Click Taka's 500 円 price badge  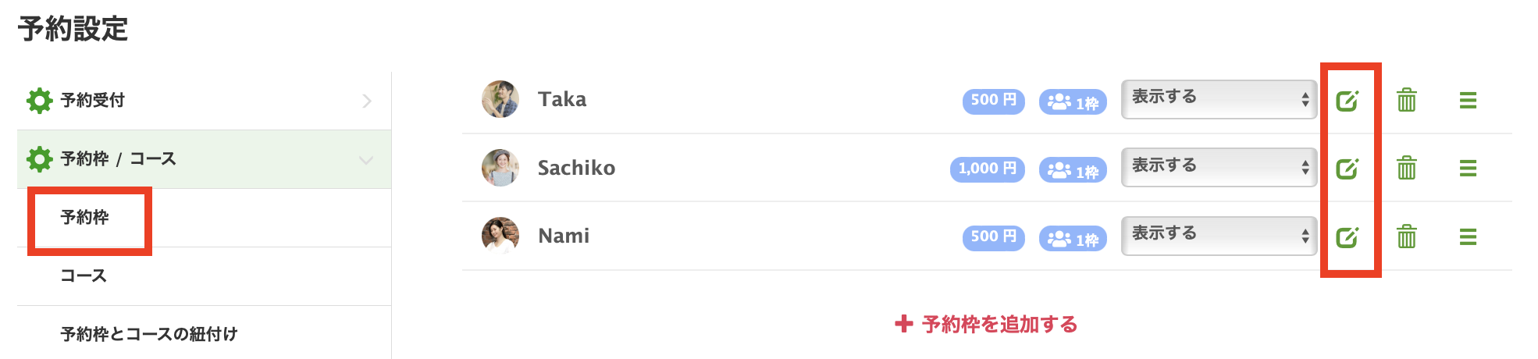point(993,101)
